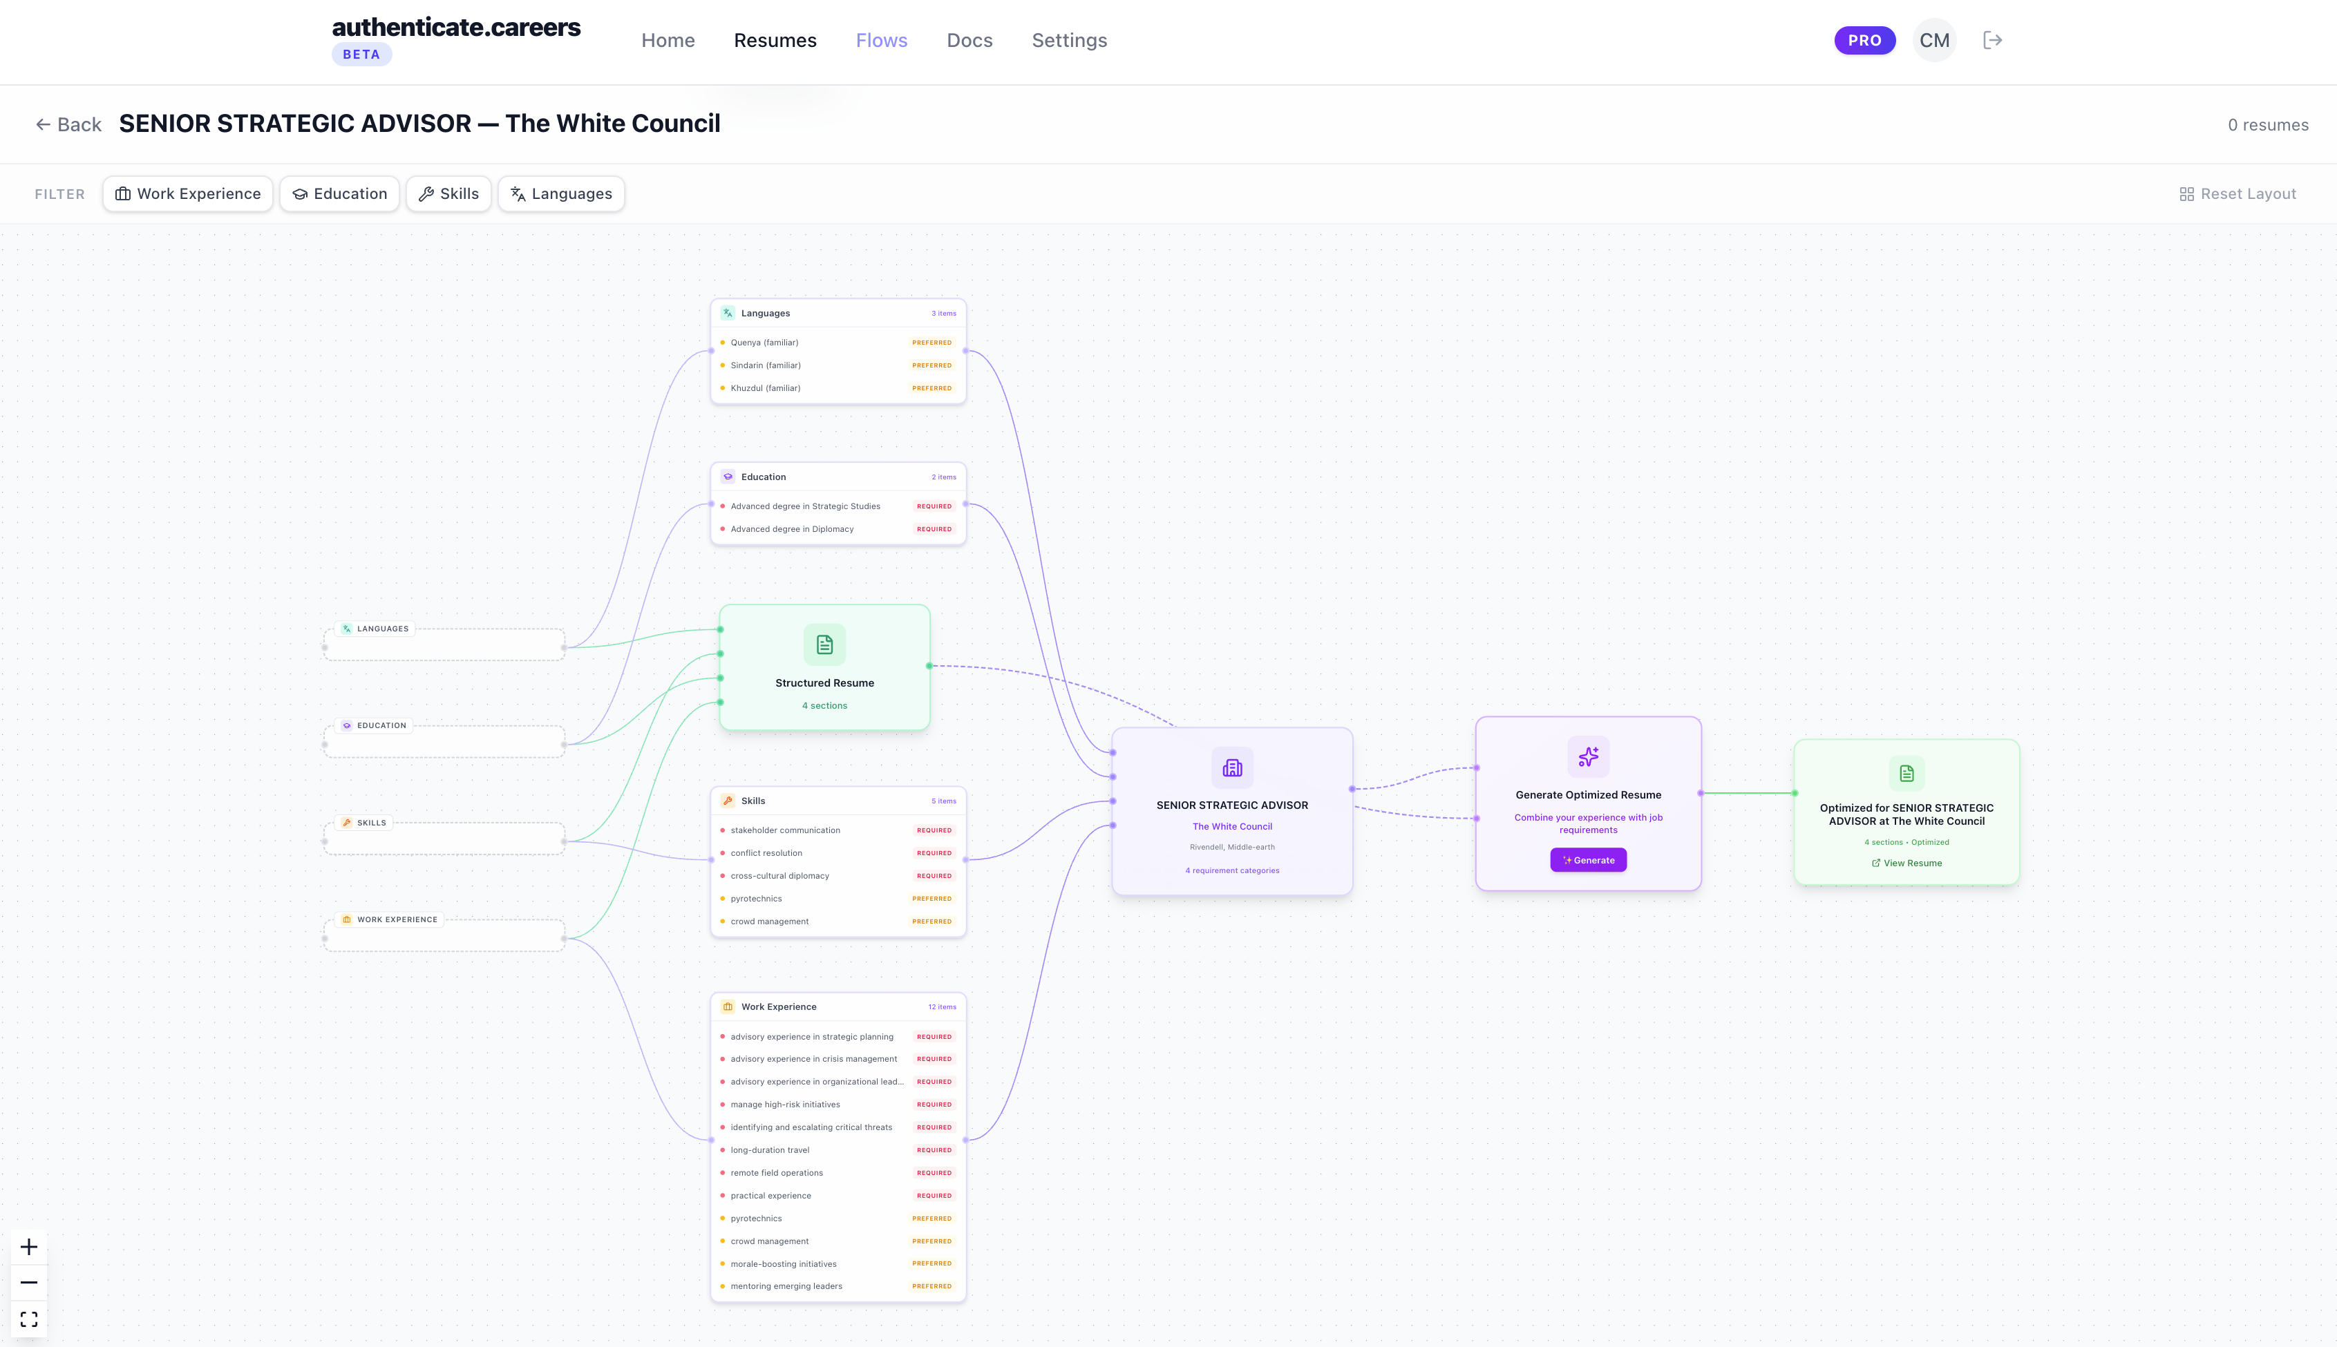Toggle the Languages filter chip

point(560,193)
